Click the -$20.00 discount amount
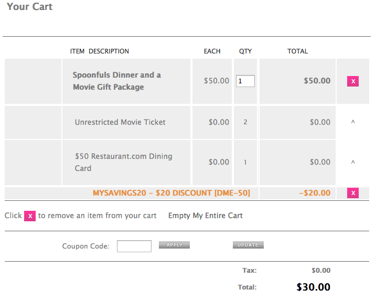The height and width of the screenshot is (301, 376). click(315, 193)
